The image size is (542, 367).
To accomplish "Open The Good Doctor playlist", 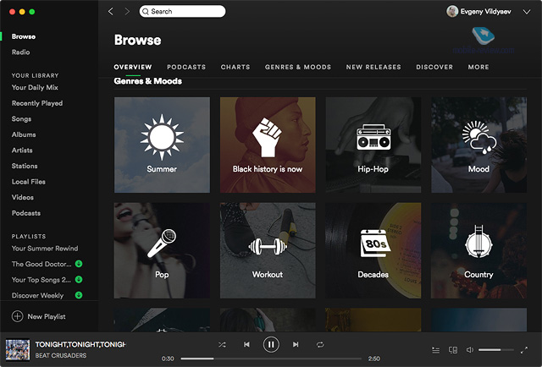I will [x=41, y=264].
